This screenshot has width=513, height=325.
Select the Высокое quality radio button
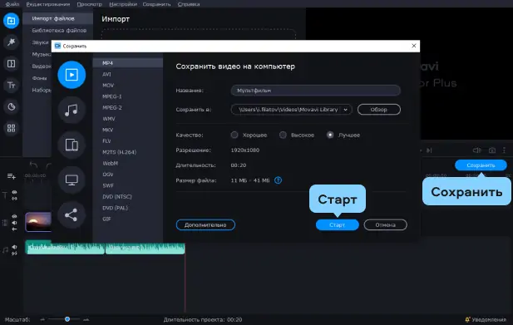(283, 135)
